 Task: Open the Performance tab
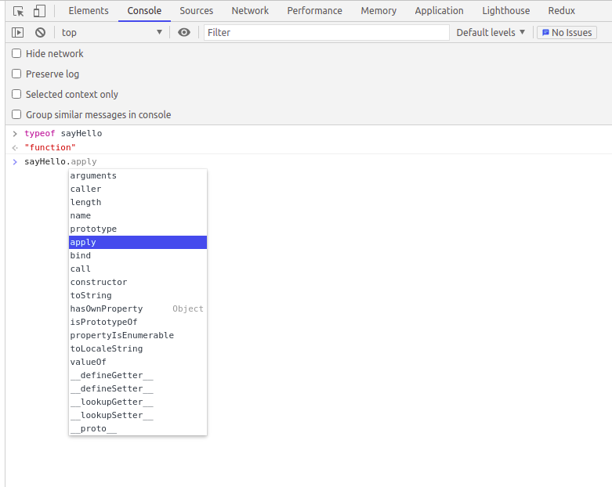point(314,10)
